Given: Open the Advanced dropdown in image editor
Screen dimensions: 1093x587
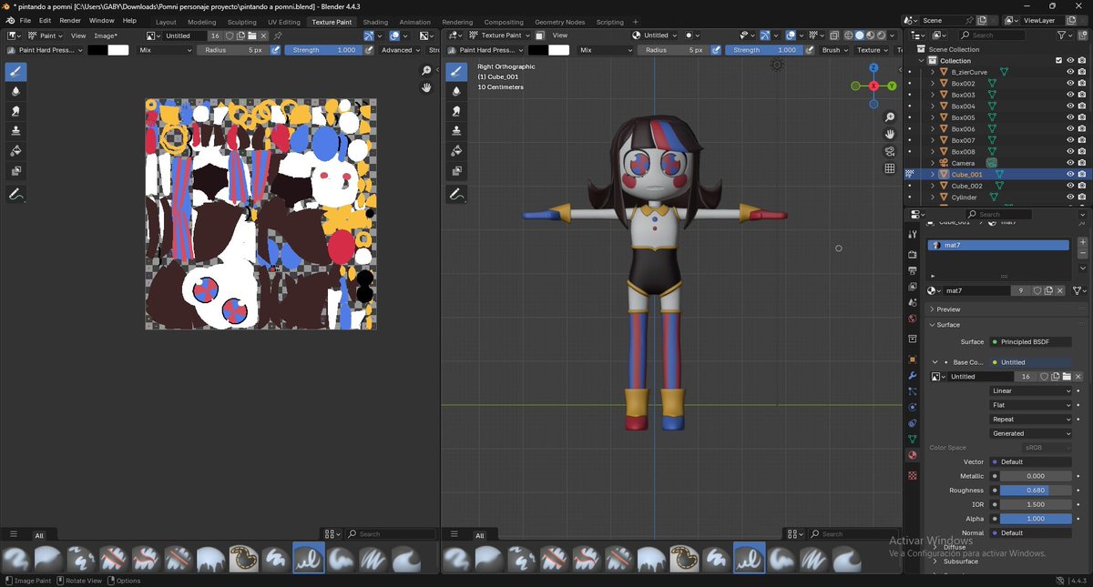Looking at the screenshot, I should pyautogui.click(x=400, y=50).
